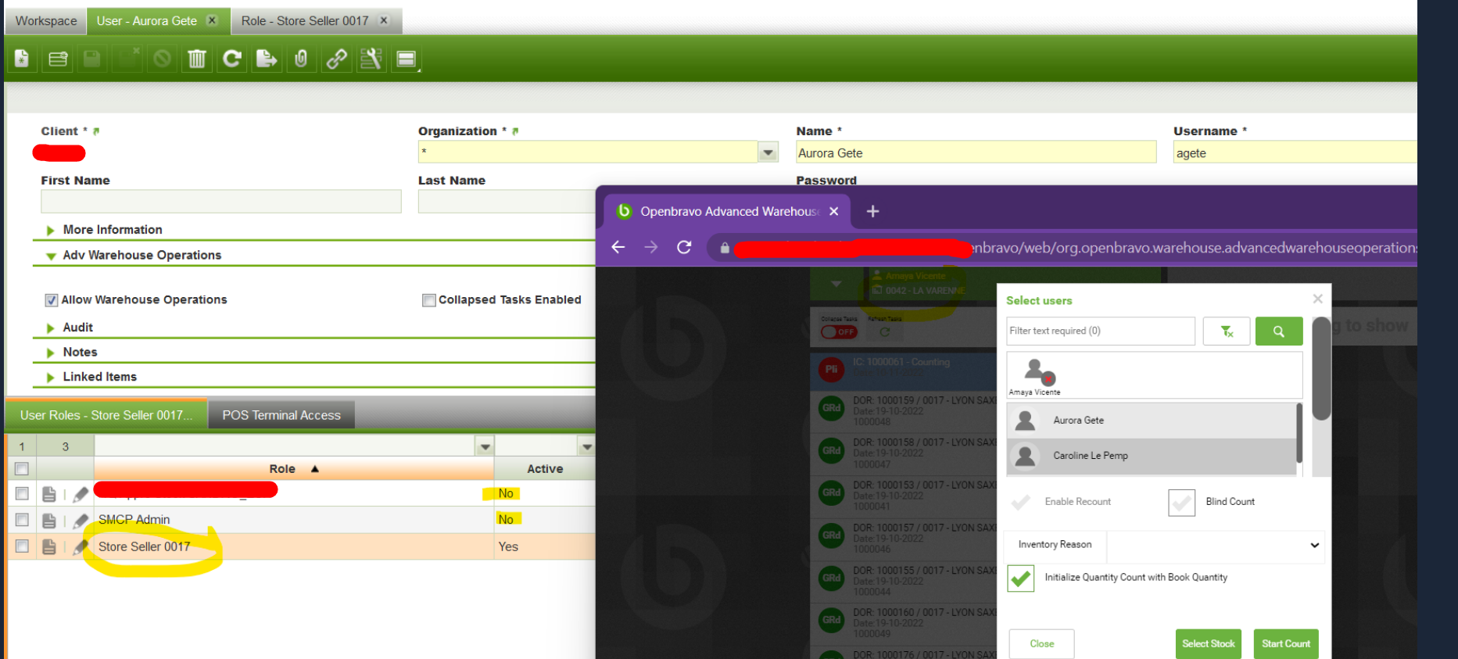
Task: Expand the Audit section
Action: (x=50, y=328)
